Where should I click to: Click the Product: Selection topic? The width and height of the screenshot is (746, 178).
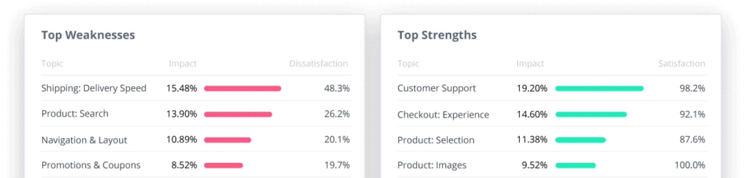[436, 140]
